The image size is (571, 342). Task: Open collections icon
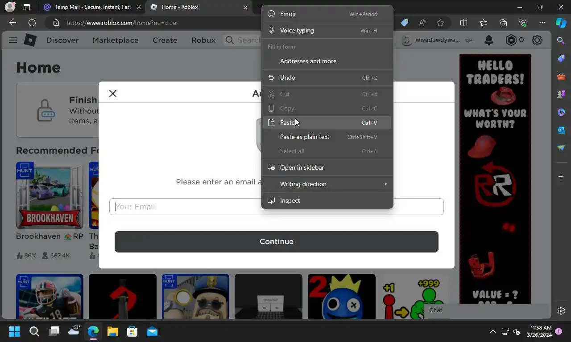click(x=503, y=23)
